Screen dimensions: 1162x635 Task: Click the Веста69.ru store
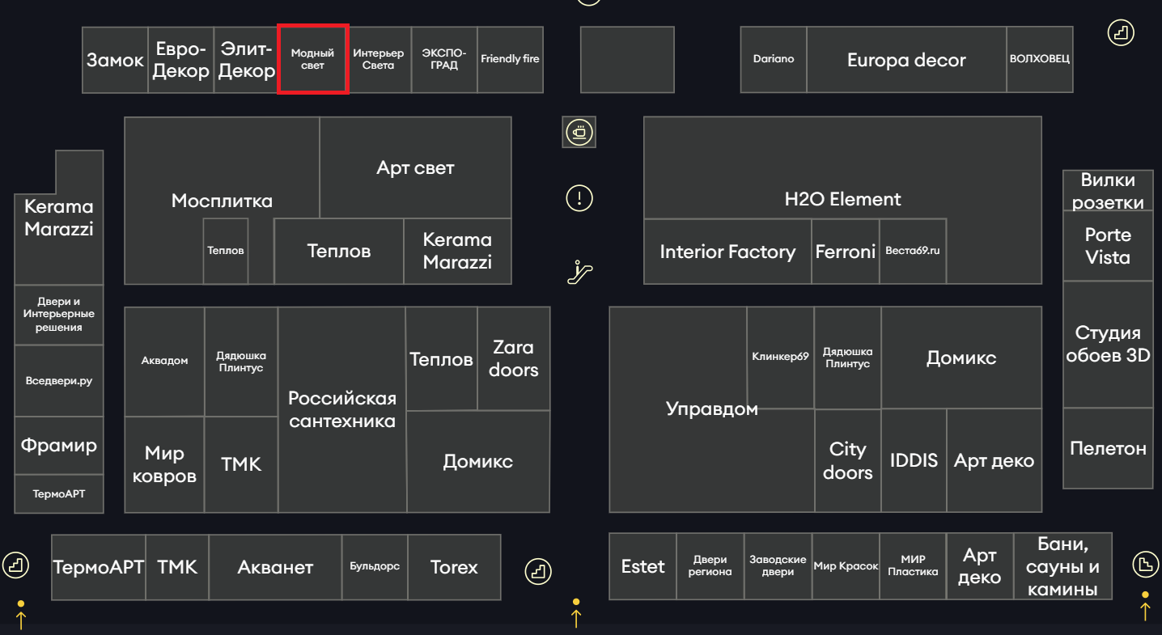pos(913,252)
